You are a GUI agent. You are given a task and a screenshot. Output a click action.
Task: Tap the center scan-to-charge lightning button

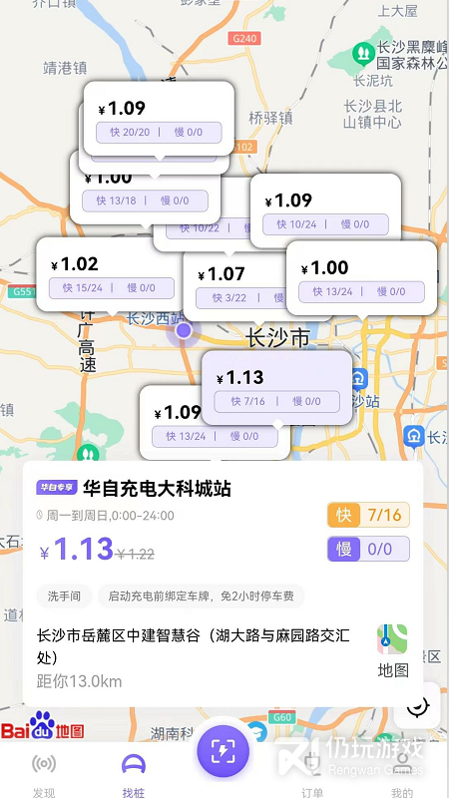[223, 750]
